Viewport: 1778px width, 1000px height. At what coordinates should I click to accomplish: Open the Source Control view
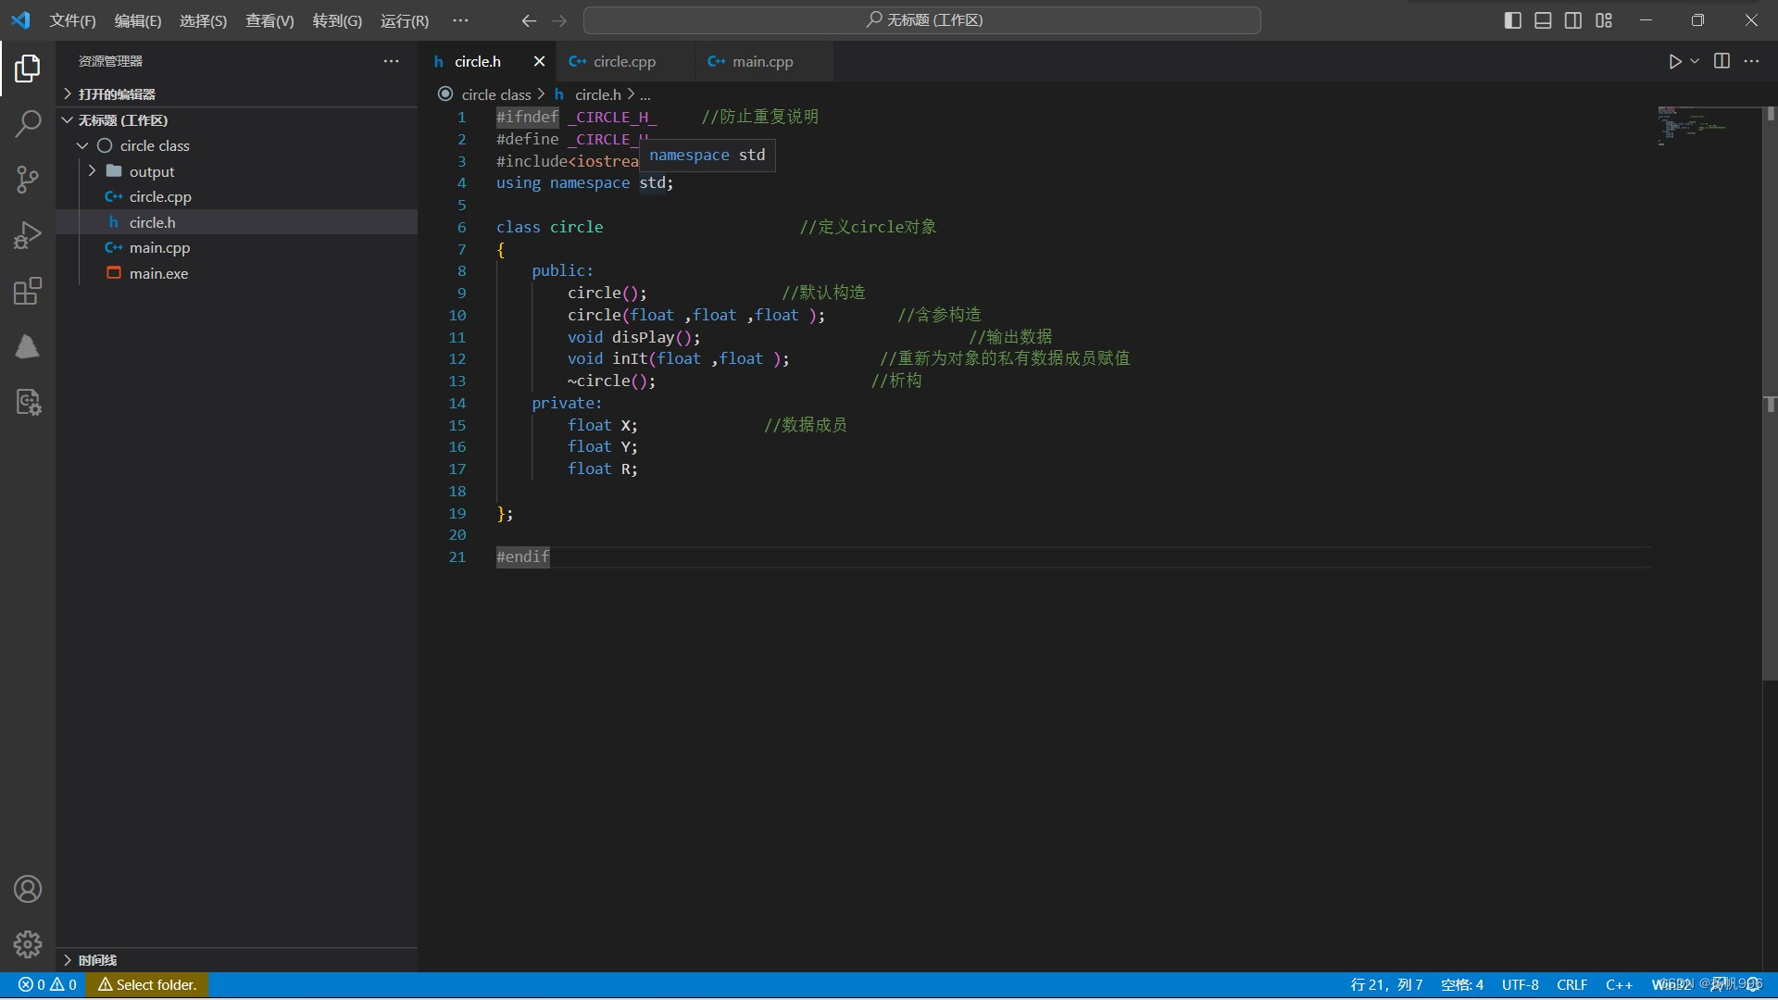coord(28,180)
